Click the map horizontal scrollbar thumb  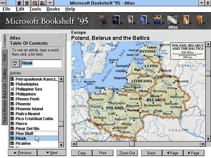tap(132, 144)
